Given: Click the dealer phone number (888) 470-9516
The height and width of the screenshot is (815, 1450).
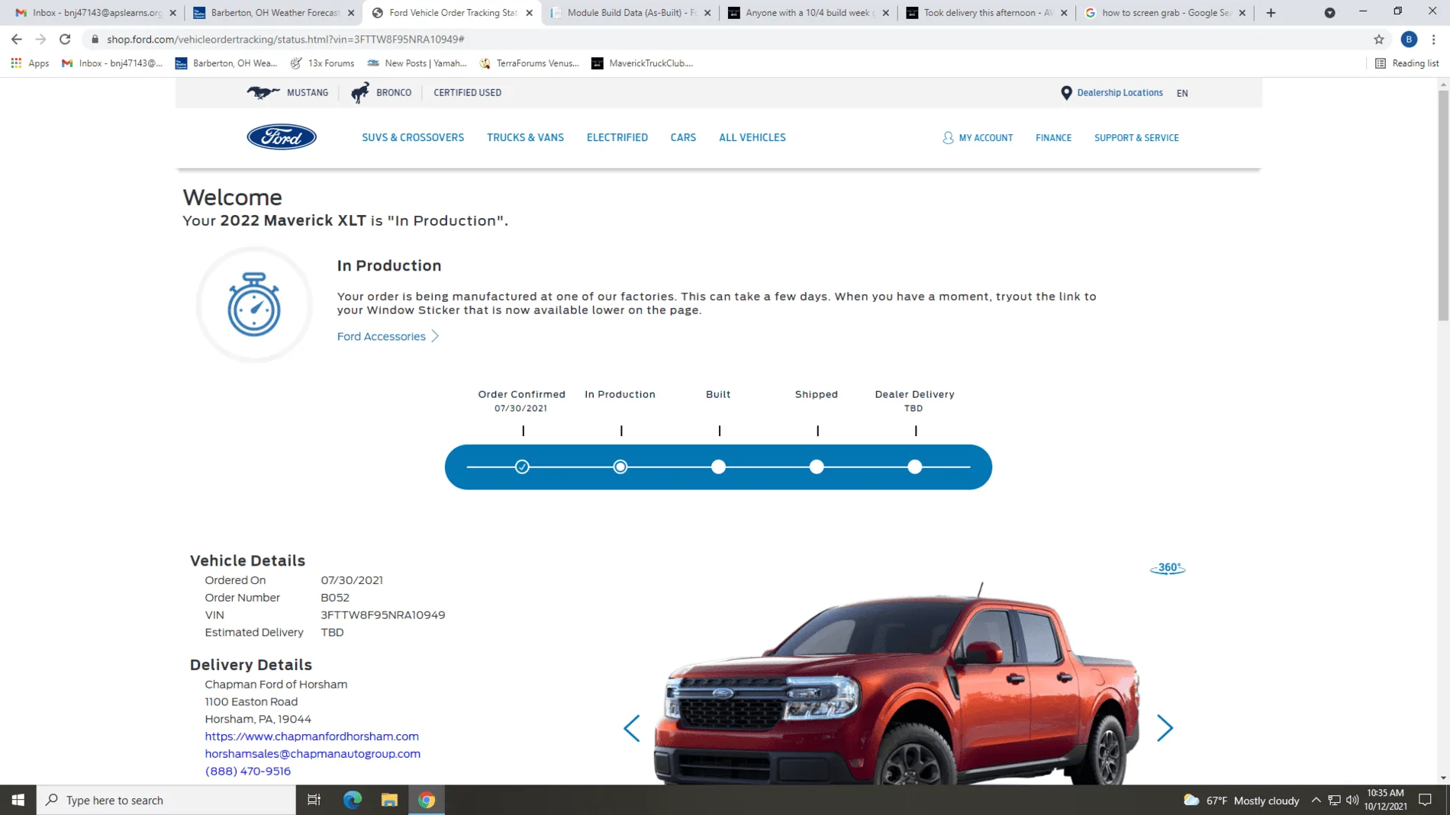Looking at the screenshot, I should (247, 772).
